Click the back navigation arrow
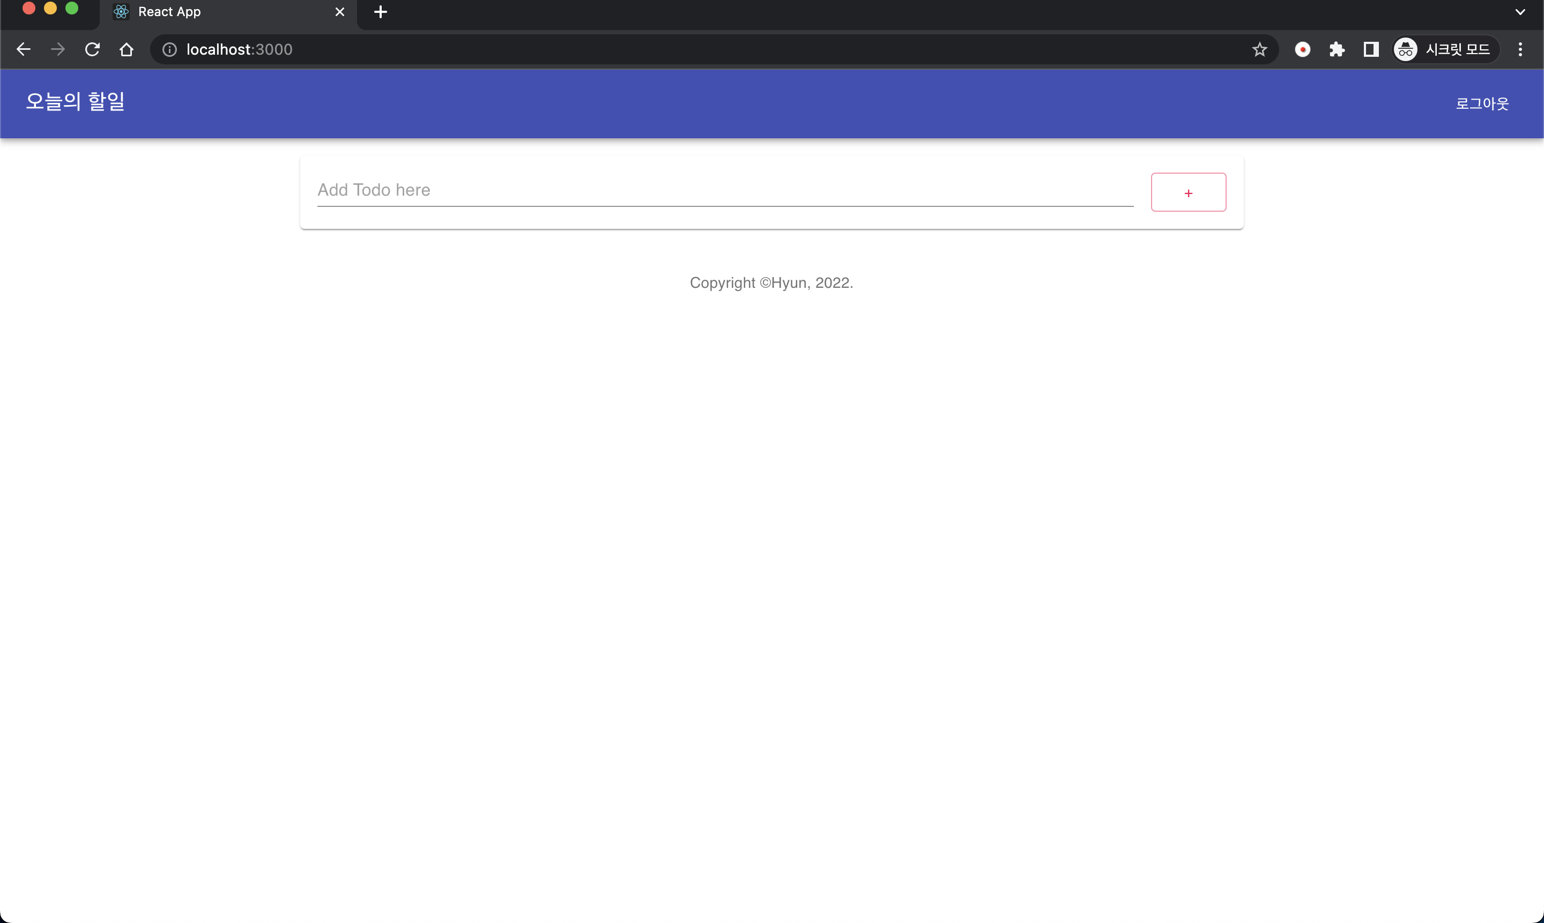1544x923 pixels. coord(23,49)
